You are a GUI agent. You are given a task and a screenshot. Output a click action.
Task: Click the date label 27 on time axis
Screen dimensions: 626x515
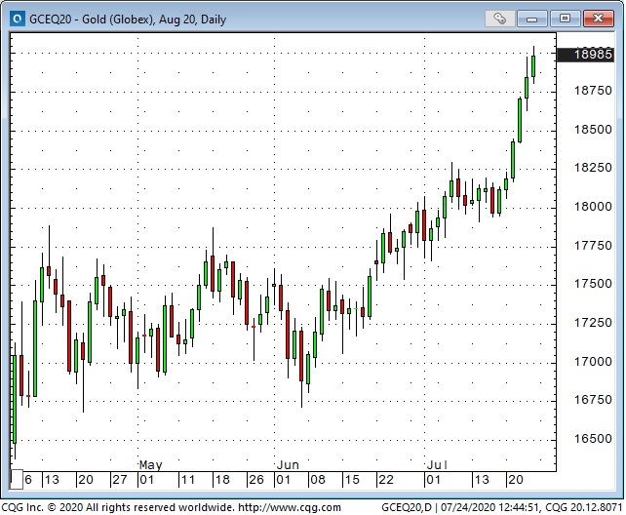tap(120, 480)
